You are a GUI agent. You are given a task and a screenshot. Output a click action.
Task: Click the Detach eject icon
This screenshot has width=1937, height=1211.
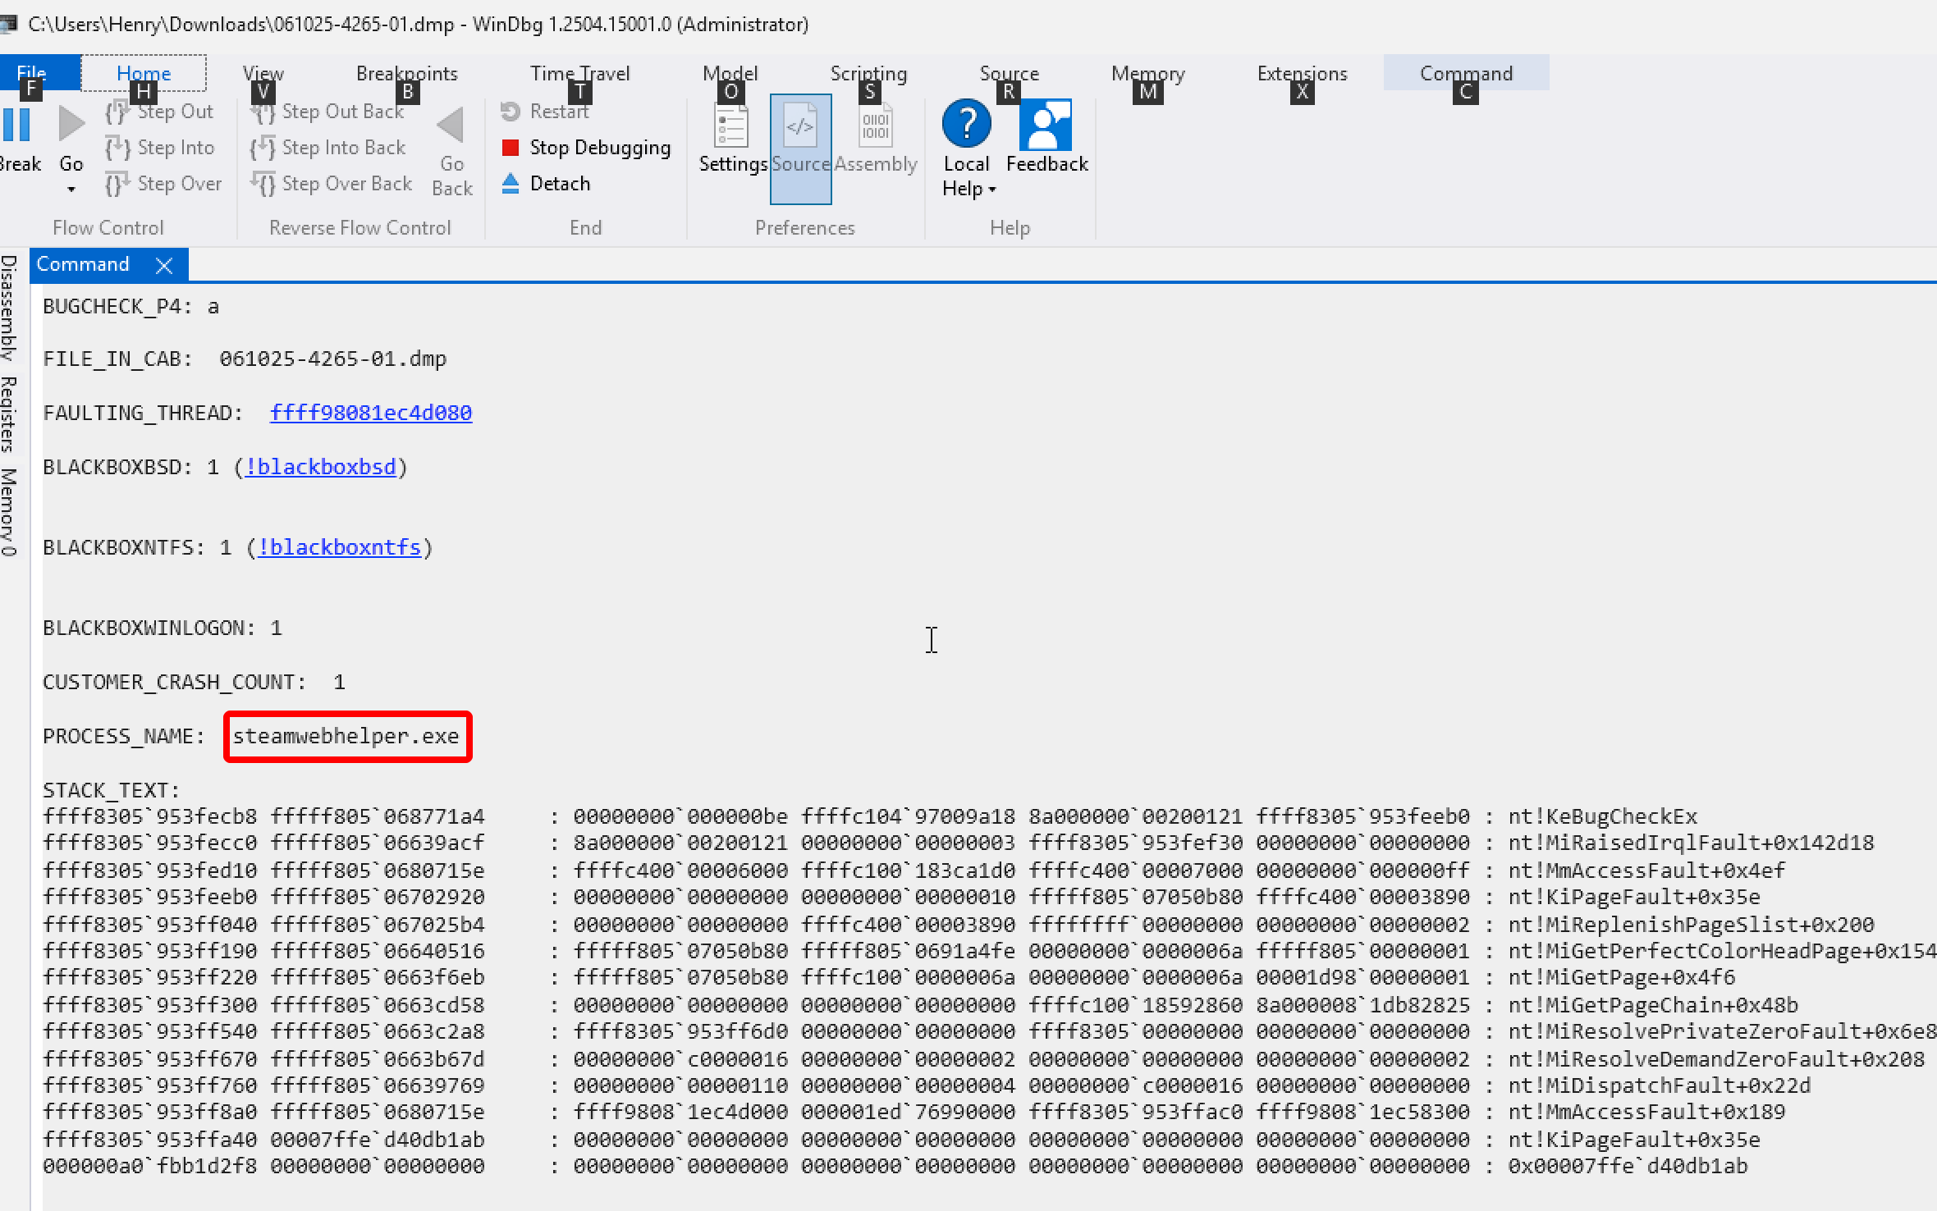(511, 184)
